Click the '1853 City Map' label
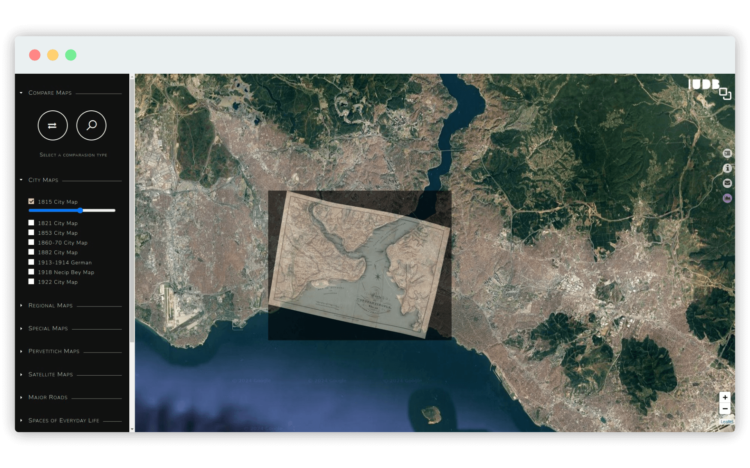This screenshot has height=468, width=750. (58, 233)
